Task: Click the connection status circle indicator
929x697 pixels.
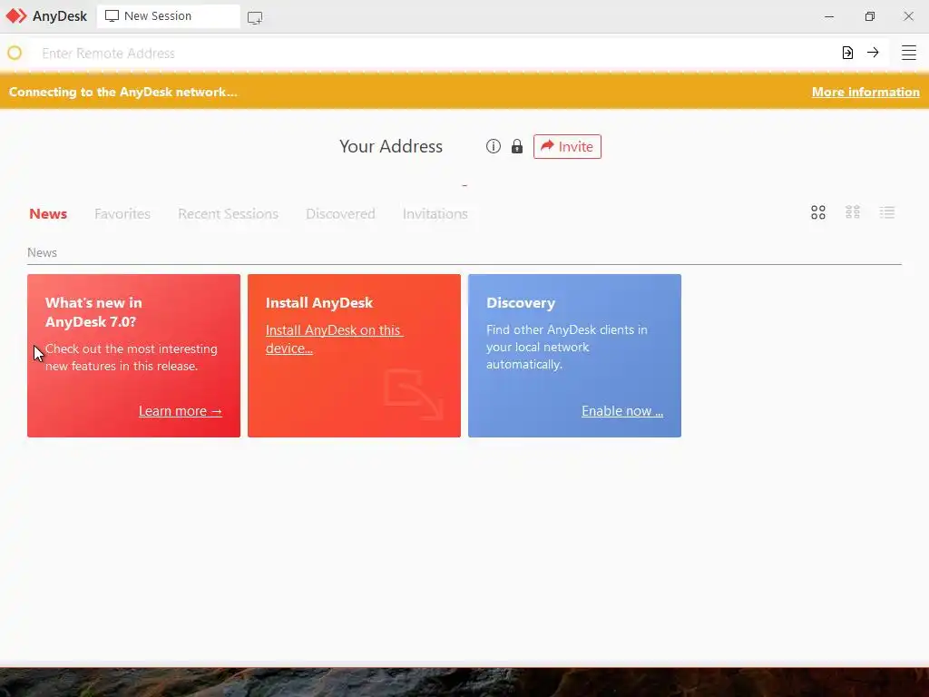Action: (x=15, y=53)
